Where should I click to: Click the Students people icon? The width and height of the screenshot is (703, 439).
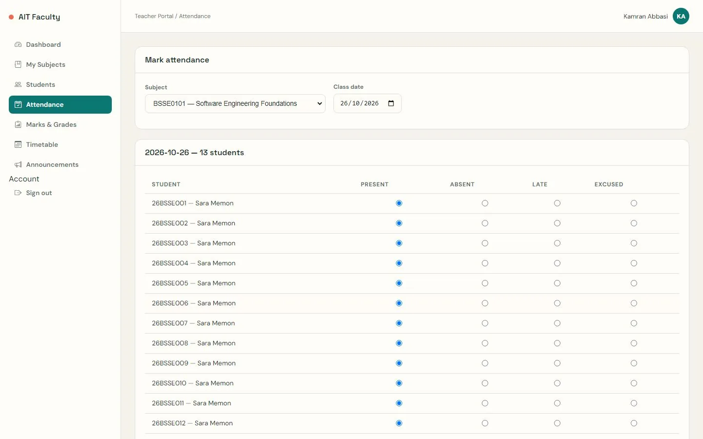coord(18,84)
